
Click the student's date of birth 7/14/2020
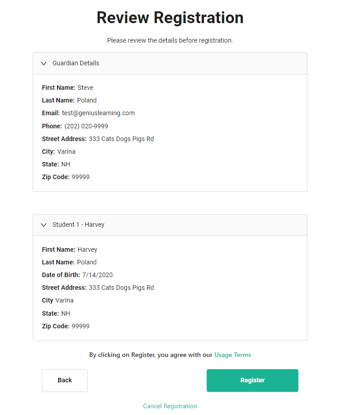98,275
